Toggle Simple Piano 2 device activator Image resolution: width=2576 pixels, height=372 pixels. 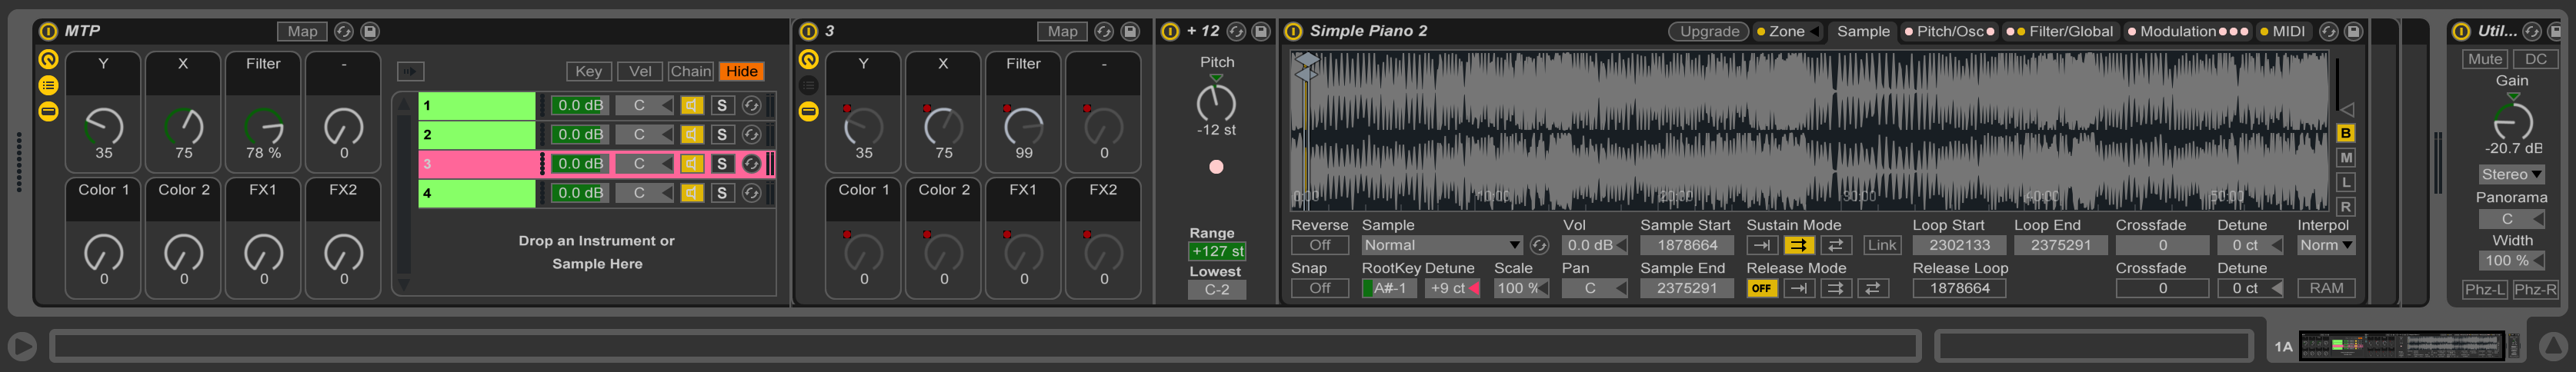coord(1293,31)
